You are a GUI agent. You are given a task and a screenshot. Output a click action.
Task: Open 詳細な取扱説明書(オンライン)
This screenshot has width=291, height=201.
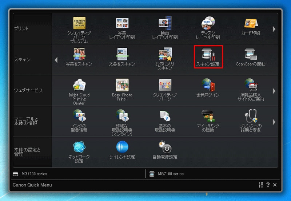[122, 123]
